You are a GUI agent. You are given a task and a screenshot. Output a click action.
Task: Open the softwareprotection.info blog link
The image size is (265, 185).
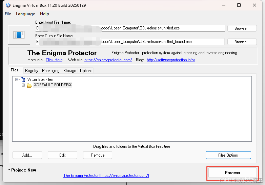point(171,60)
